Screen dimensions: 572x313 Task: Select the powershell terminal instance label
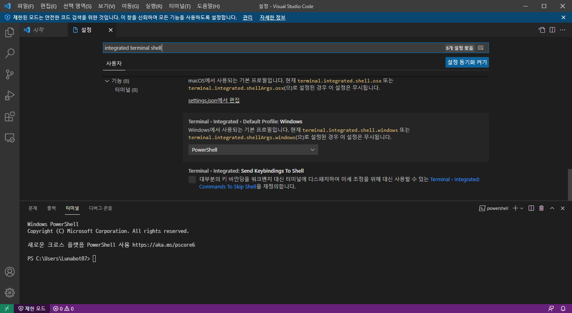(494, 208)
